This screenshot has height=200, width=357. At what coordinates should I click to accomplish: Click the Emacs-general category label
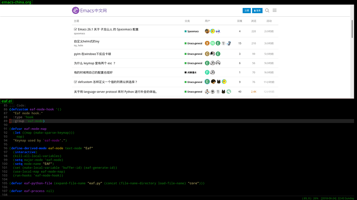tap(194, 43)
